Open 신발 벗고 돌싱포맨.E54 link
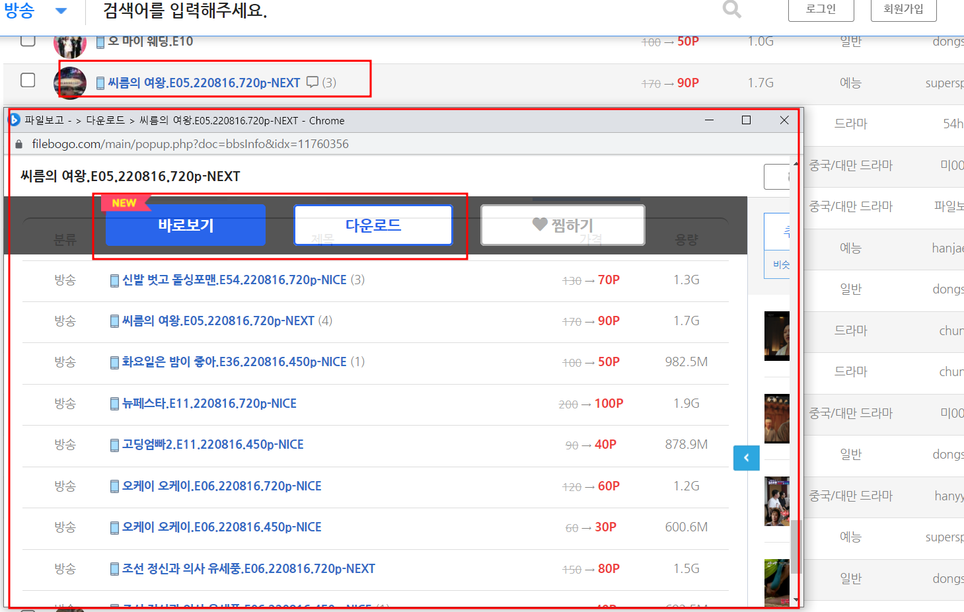 [234, 280]
